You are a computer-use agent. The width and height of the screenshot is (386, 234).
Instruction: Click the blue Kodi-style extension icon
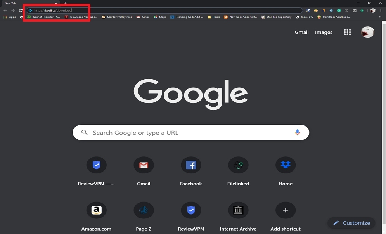(331, 10)
